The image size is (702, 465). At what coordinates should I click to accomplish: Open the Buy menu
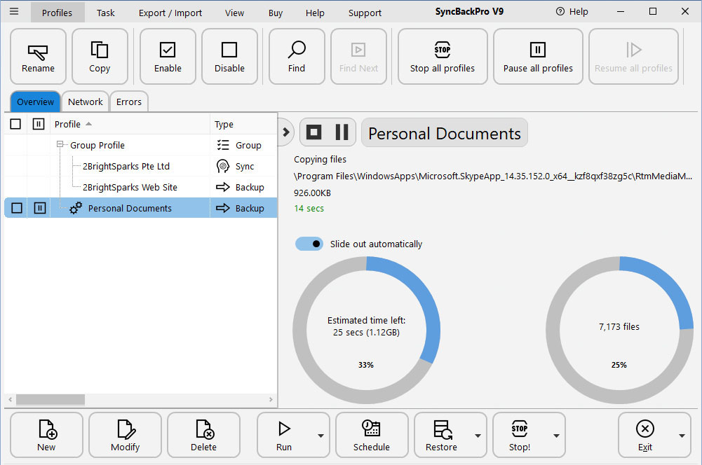coord(276,13)
